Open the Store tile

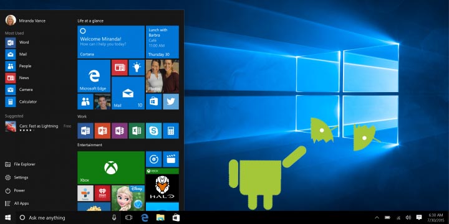[x=154, y=101]
